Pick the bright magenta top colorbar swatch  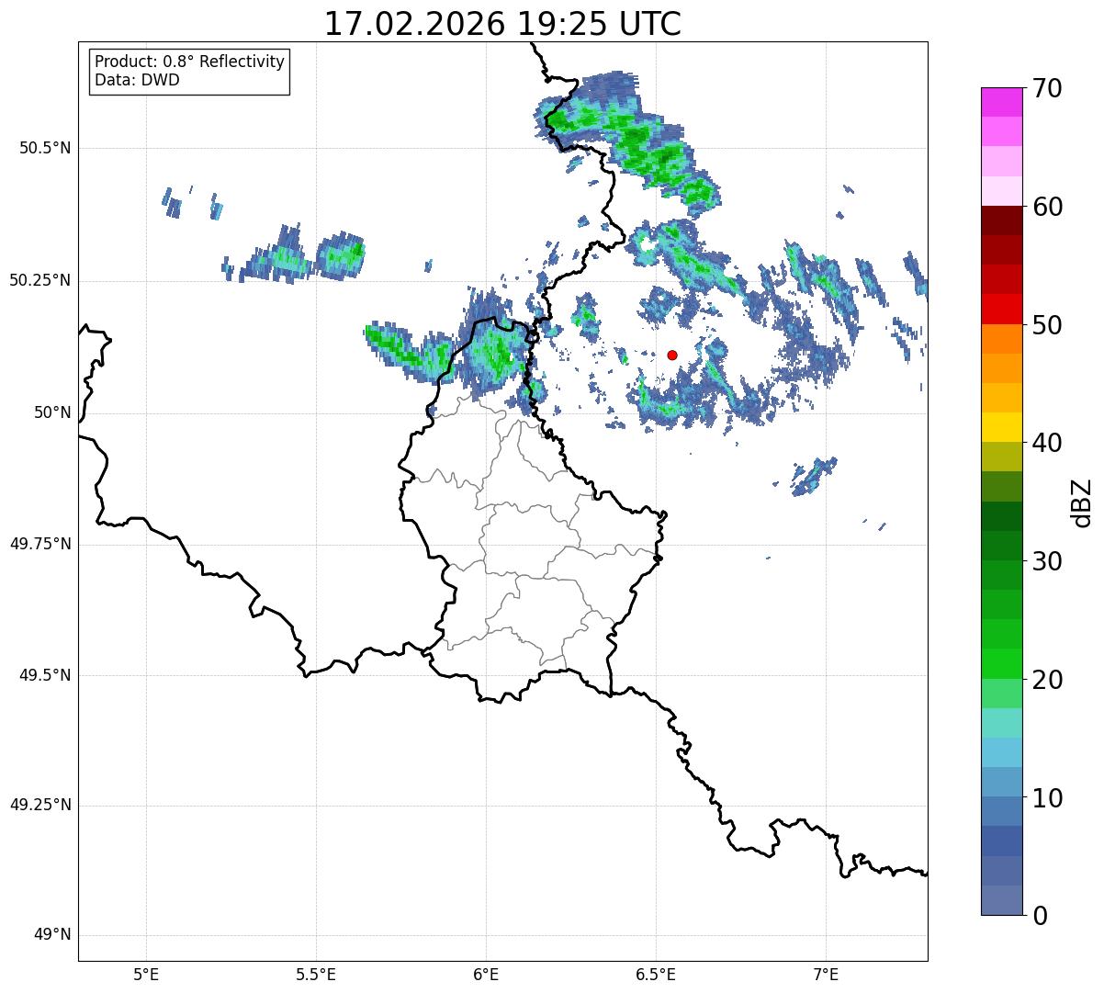click(x=1002, y=102)
